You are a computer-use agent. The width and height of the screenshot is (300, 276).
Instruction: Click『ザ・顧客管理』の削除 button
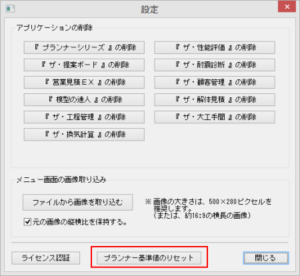215,82
